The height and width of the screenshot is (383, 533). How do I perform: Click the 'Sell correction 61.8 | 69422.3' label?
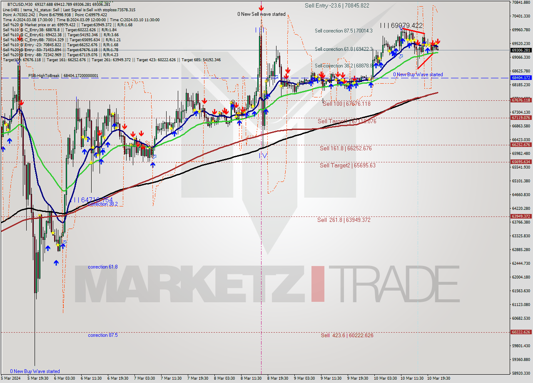click(344, 49)
